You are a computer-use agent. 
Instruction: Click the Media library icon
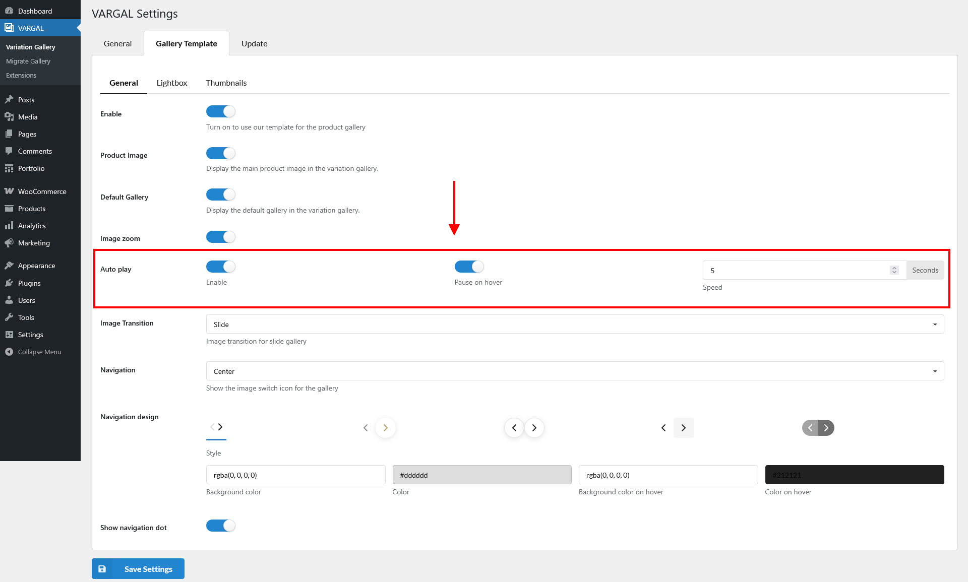tap(9, 117)
